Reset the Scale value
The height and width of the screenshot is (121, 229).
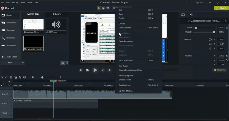coord(227,28)
